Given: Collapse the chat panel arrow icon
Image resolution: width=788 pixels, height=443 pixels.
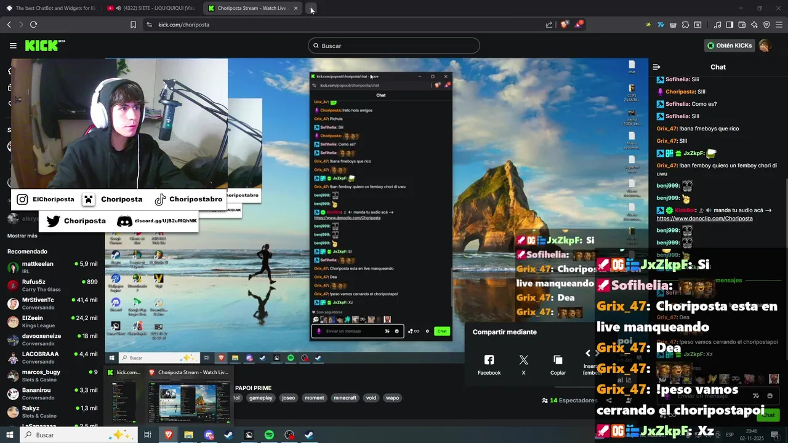Looking at the screenshot, I should pyautogui.click(x=656, y=67).
